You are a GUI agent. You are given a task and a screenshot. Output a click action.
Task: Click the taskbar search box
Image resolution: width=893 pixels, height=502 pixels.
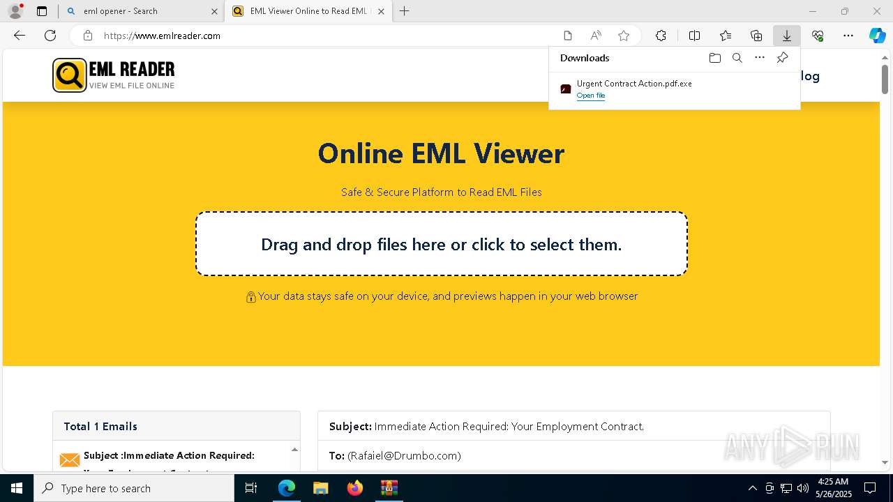[134, 488]
